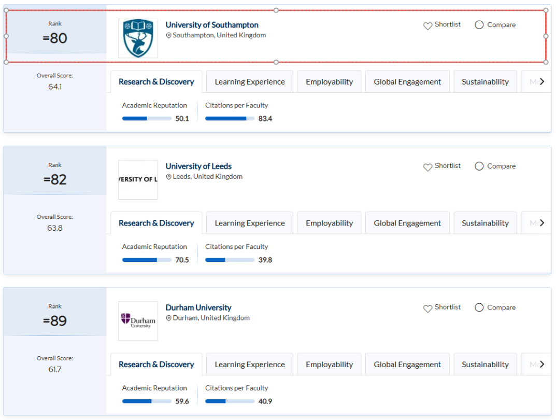Open Leeds' Employability tab

pos(329,223)
